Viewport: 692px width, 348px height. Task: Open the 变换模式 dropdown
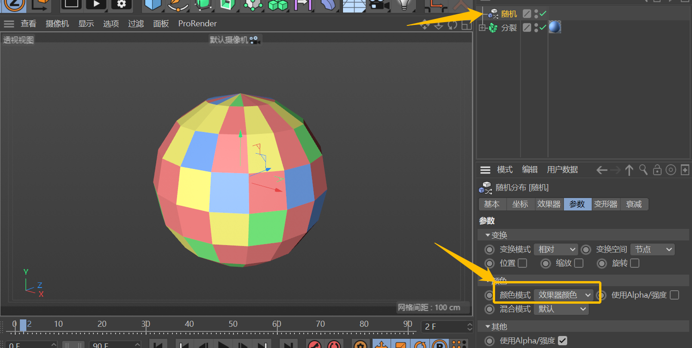point(556,249)
